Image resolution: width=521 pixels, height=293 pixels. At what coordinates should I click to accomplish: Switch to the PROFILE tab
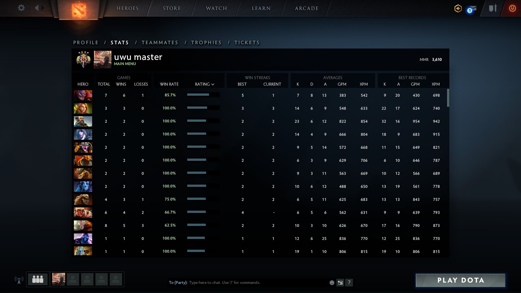tap(86, 43)
